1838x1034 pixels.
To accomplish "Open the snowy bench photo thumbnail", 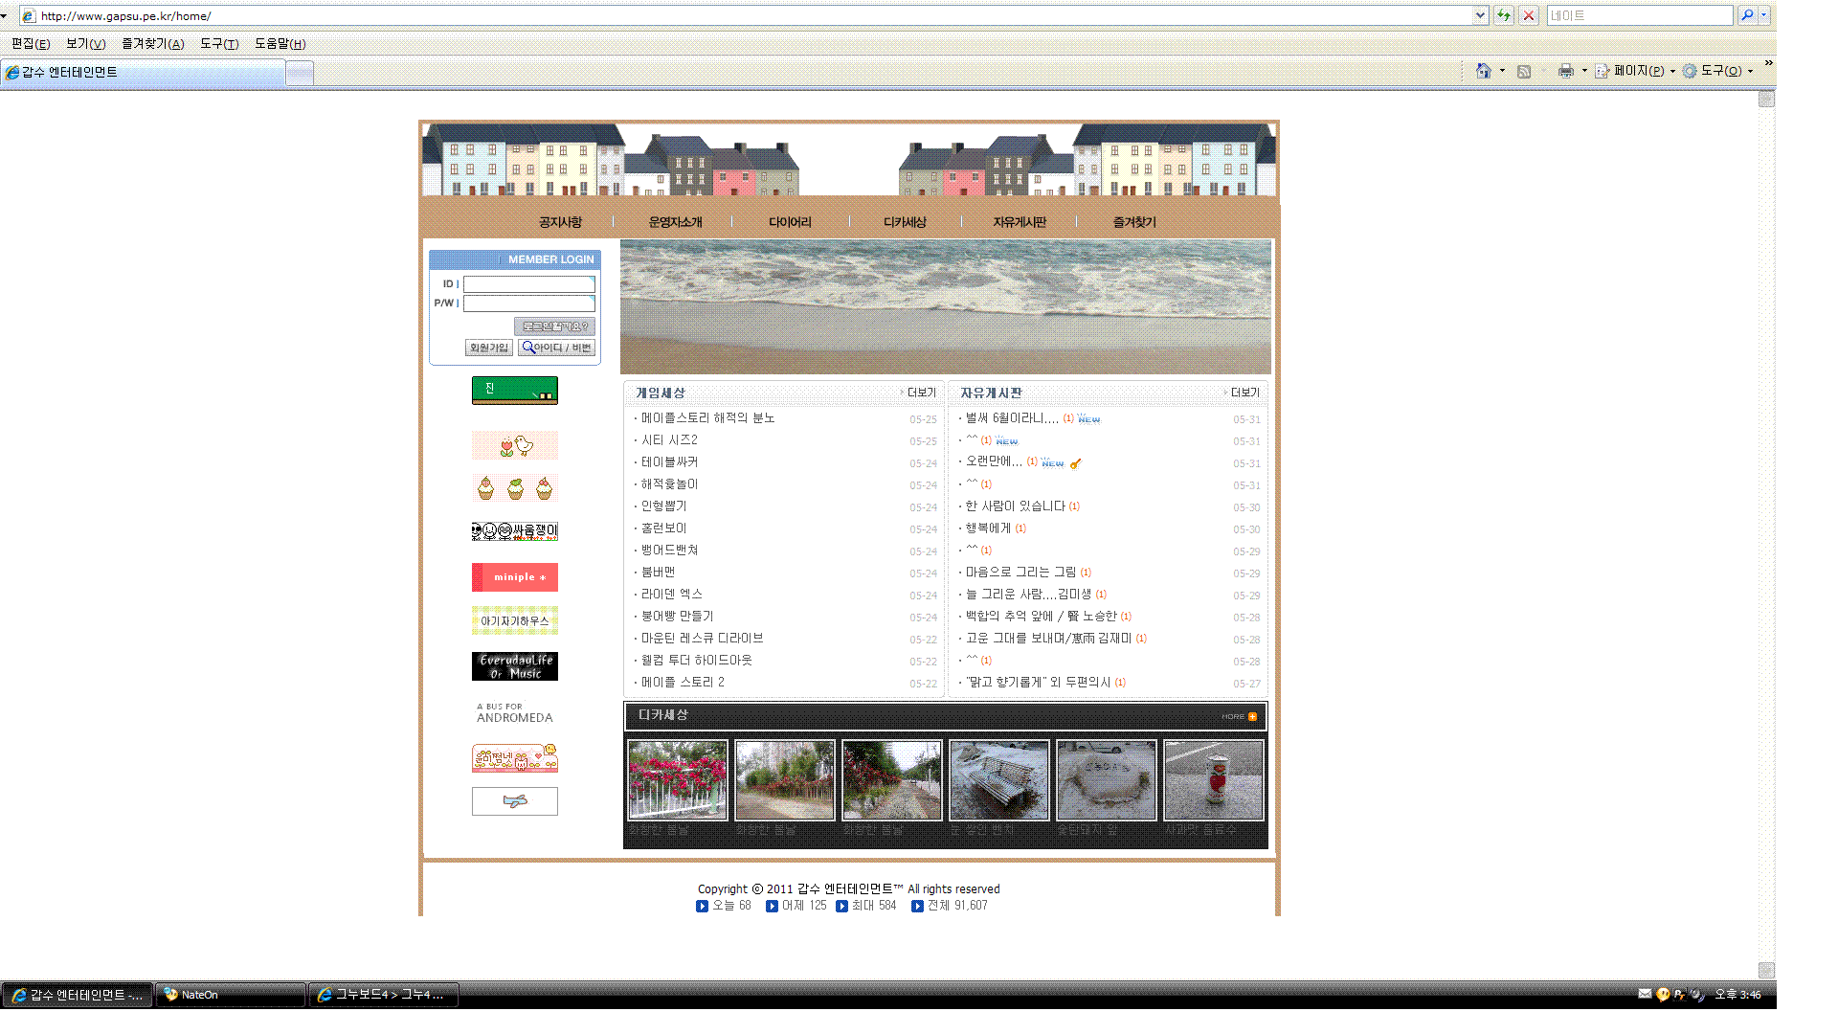I will click(998, 779).
